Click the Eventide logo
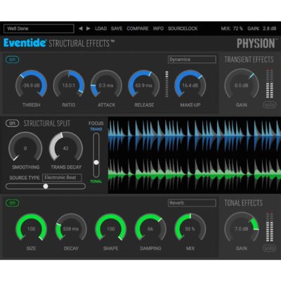This screenshot has width=281, height=281. click(x=25, y=43)
